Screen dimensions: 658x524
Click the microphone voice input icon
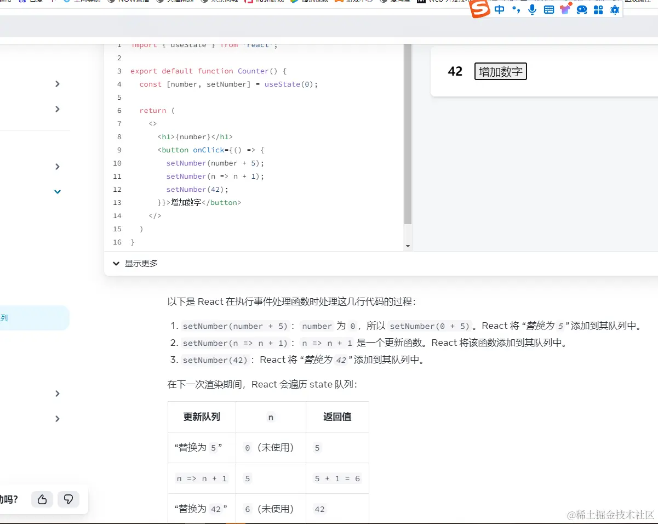pos(532,9)
